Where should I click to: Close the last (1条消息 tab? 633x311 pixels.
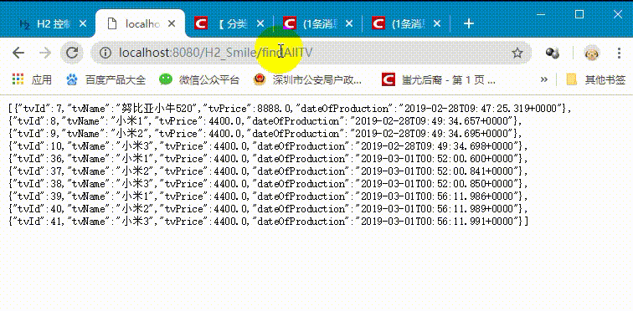point(437,24)
